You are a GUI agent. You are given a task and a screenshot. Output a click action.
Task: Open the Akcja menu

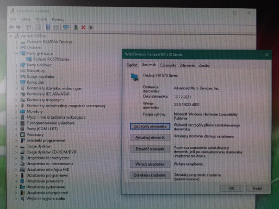pyautogui.click(x=26, y=19)
